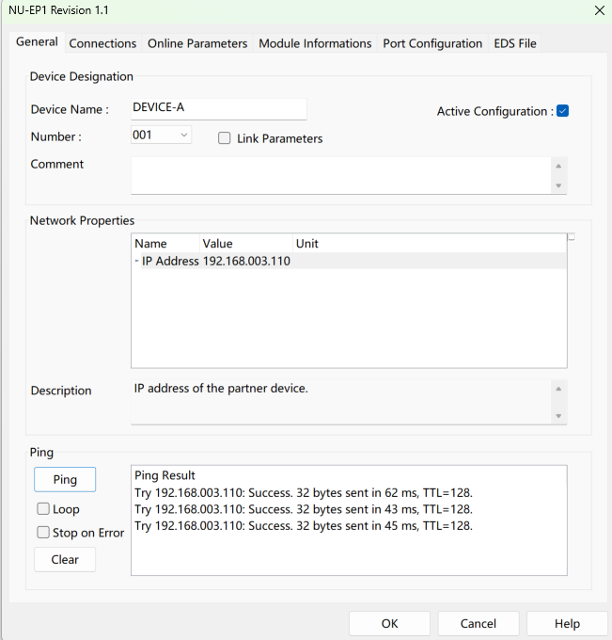Image resolution: width=612 pixels, height=640 pixels.
Task: Confirm the dialog with OK
Action: point(389,623)
